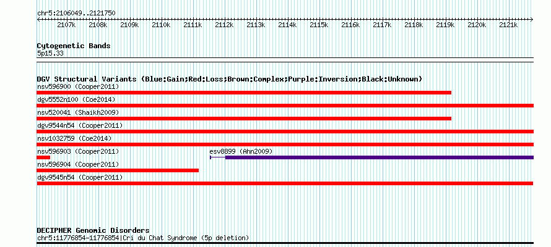Open the dgv9544n54 (Cooper2011) variant bar
This screenshot has height=247, width=551.
285,132
